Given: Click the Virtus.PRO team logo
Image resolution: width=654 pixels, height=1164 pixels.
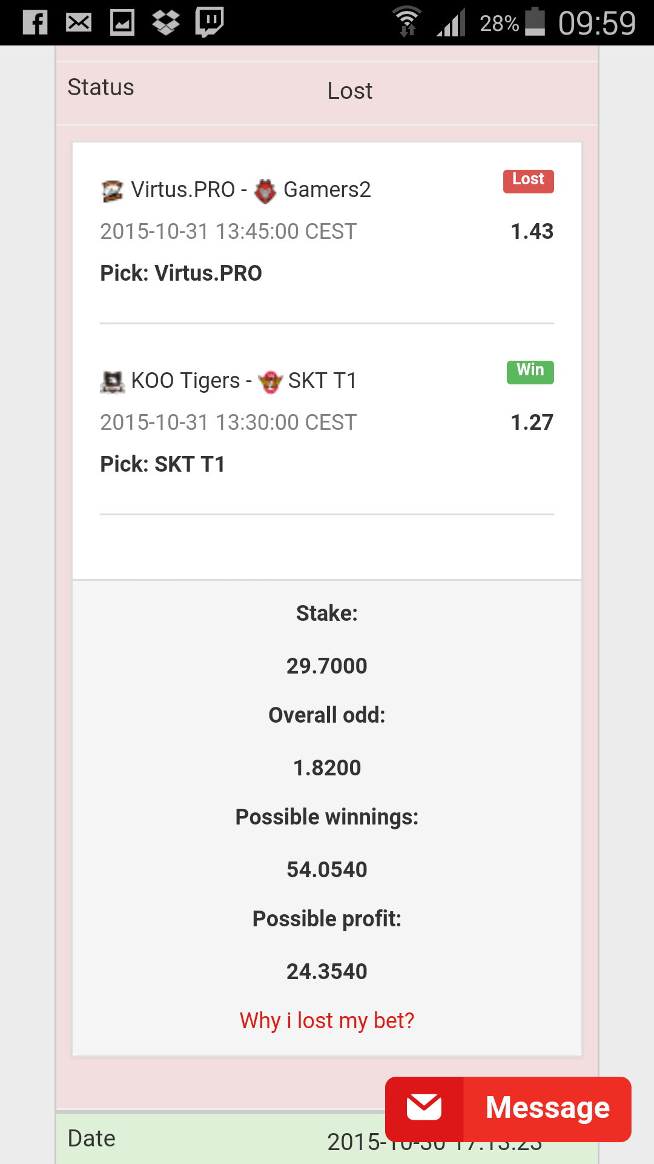Looking at the screenshot, I should pyautogui.click(x=112, y=191).
